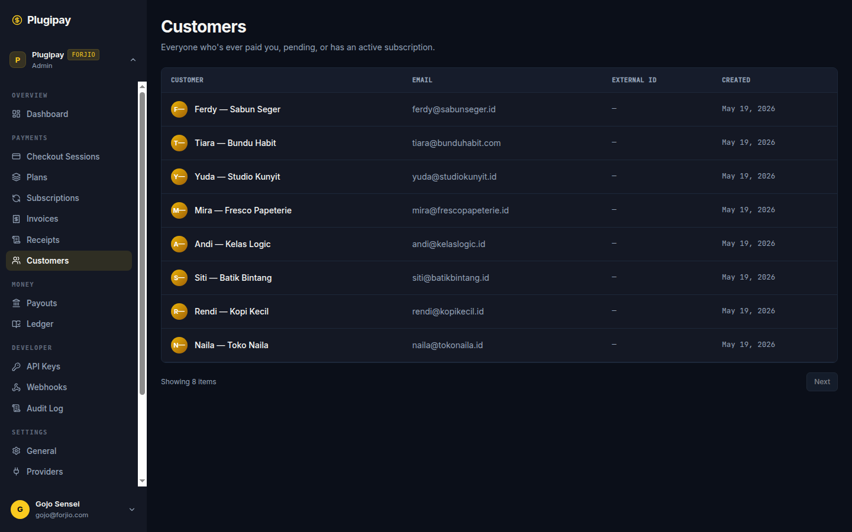852x532 pixels.
Task: Select Webhooks in the Developer section
Action: (x=69, y=387)
